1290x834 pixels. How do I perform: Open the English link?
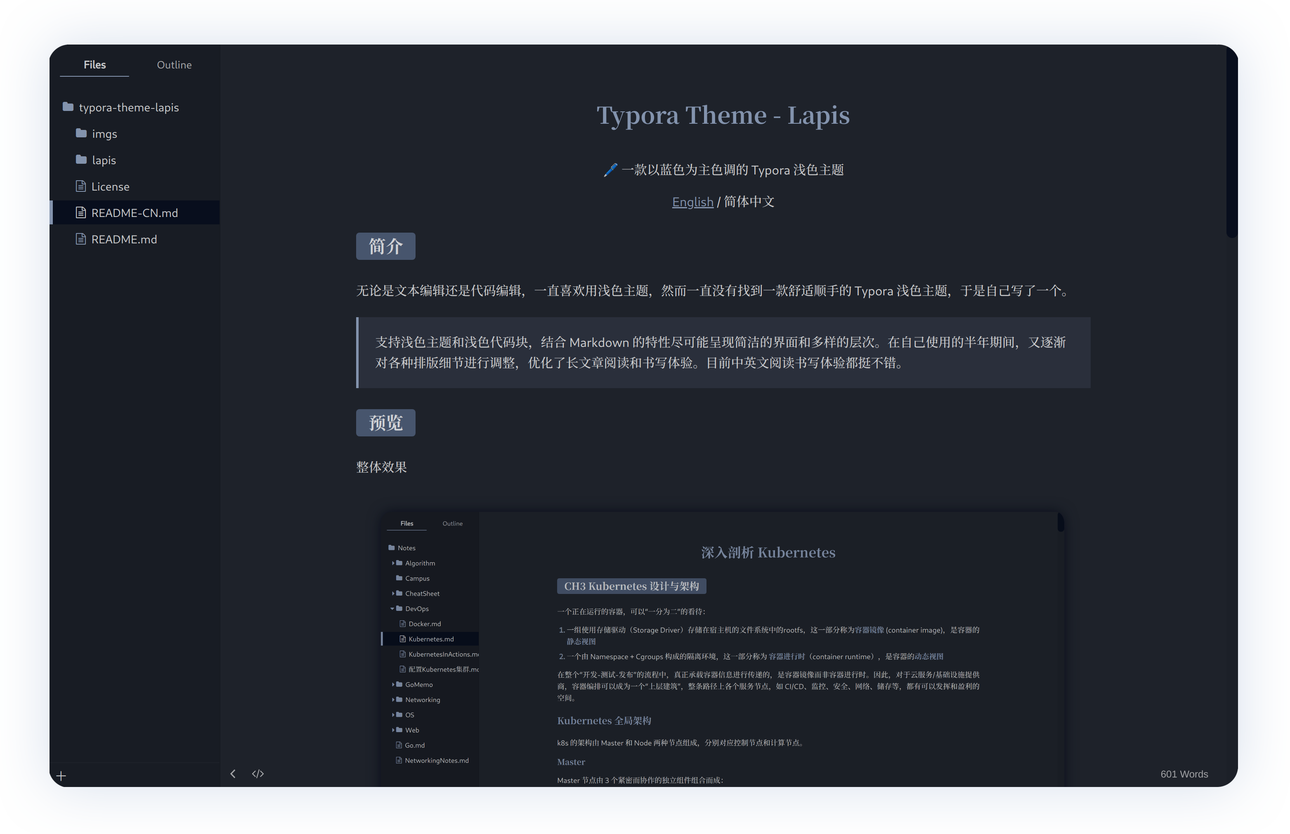[692, 202]
